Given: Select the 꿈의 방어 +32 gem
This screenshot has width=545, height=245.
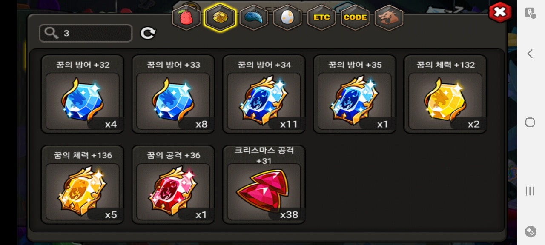Looking at the screenshot, I should [x=83, y=94].
